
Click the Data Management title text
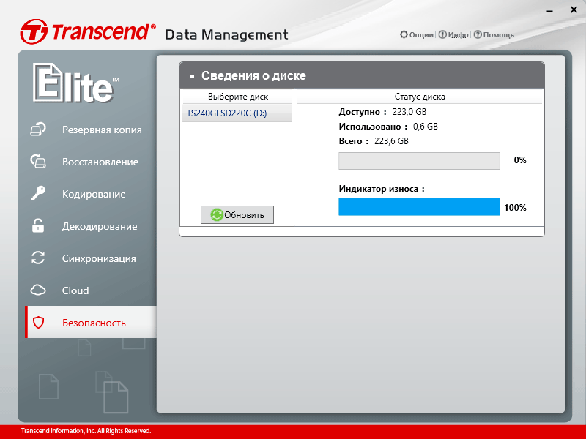coord(226,34)
